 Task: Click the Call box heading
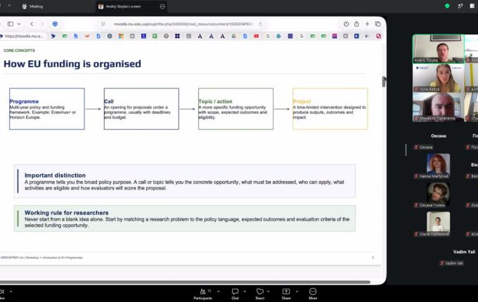(x=108, y=101)
